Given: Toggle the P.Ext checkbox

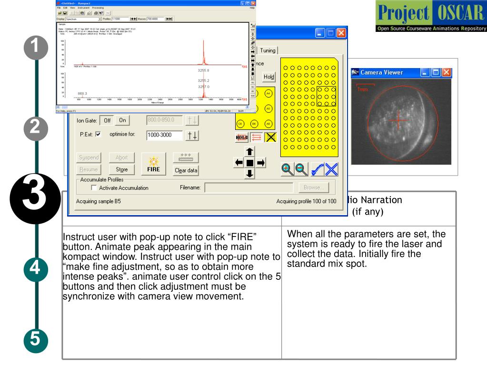Looking at the screenshot, I should tap(98, 134).
